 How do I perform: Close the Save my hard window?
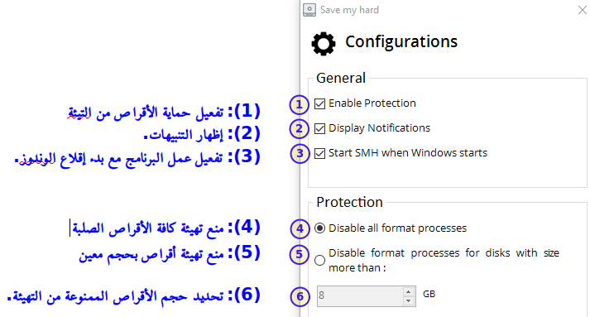[582, 10]
